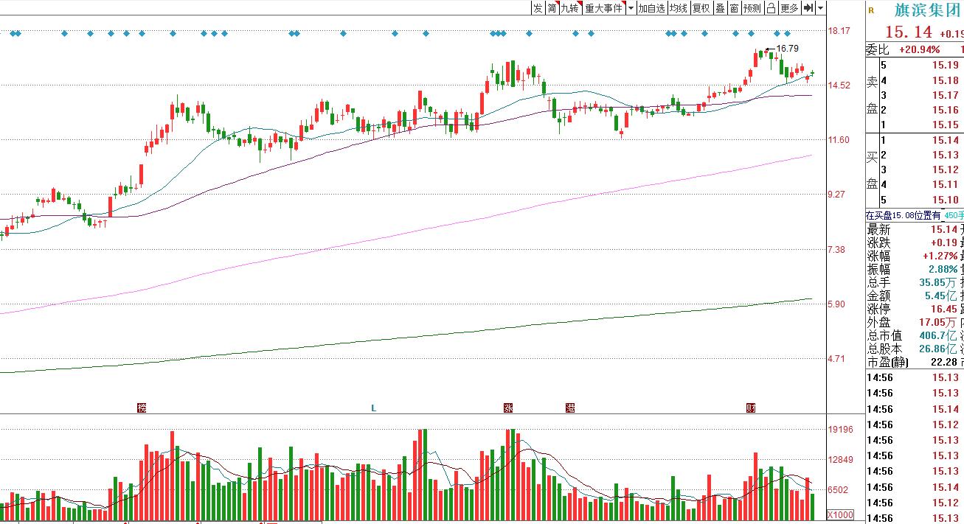Click the lock icon in chart toolbar

coord(771,8)
